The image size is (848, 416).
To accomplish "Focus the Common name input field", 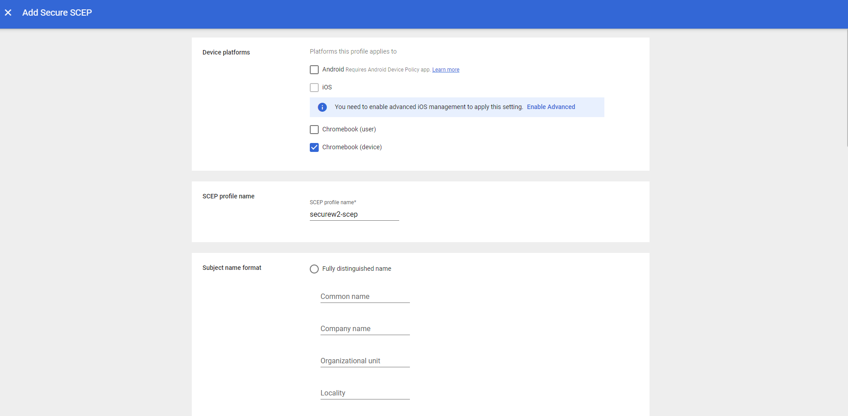I will [365, 297].
